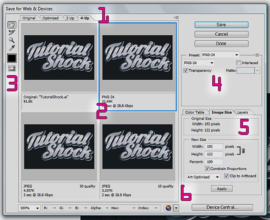The width and height of the screenshot is (270, 220).
Task: Toggle the Clip to Artboard checkbox
Action: coord(226,176)
